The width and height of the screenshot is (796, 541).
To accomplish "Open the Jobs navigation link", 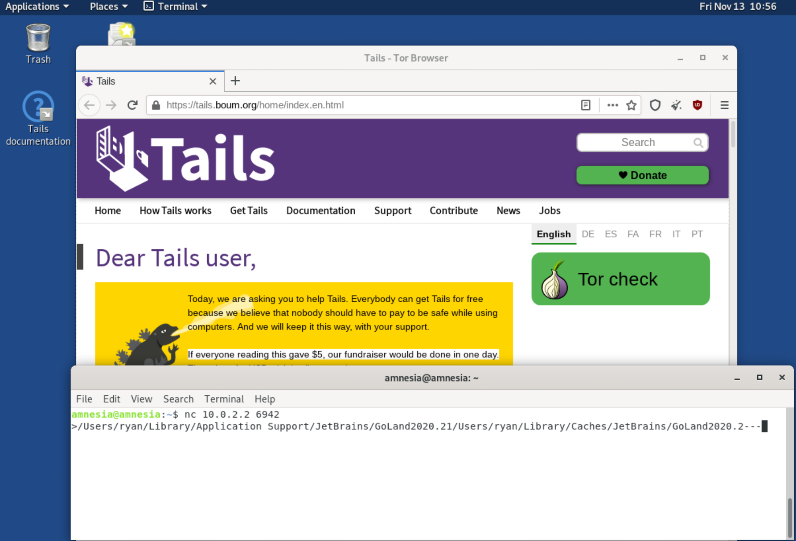I will (550, 211).
